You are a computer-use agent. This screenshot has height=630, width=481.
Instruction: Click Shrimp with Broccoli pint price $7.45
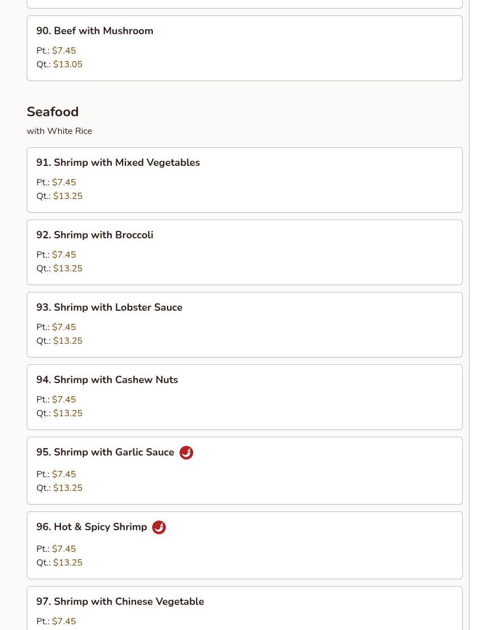(x=64, y=255)
